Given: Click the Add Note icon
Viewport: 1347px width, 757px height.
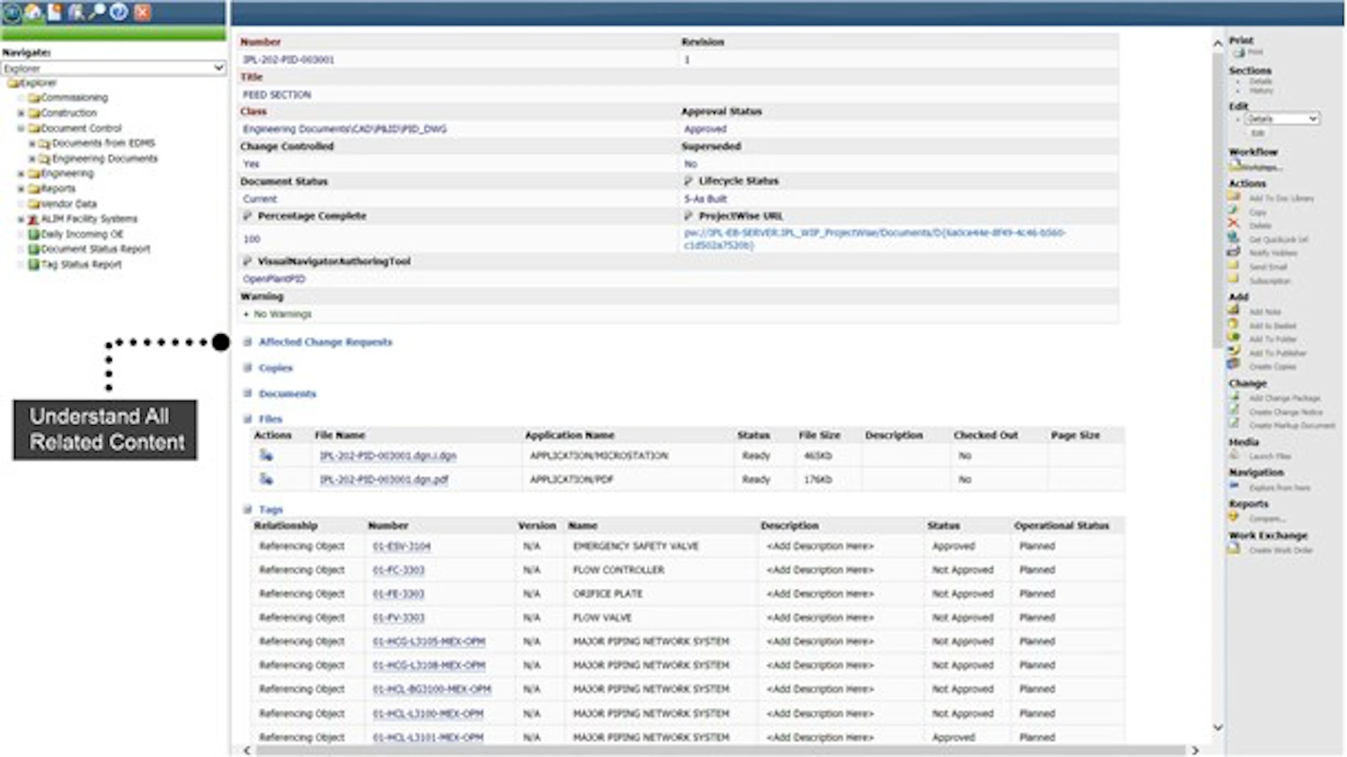Looking at the screenshot, I should pyautogui.click(x=1233, y=311).
